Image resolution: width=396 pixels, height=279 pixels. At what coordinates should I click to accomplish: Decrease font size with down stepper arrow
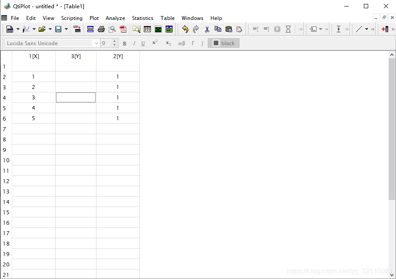(x=115, y=46)
